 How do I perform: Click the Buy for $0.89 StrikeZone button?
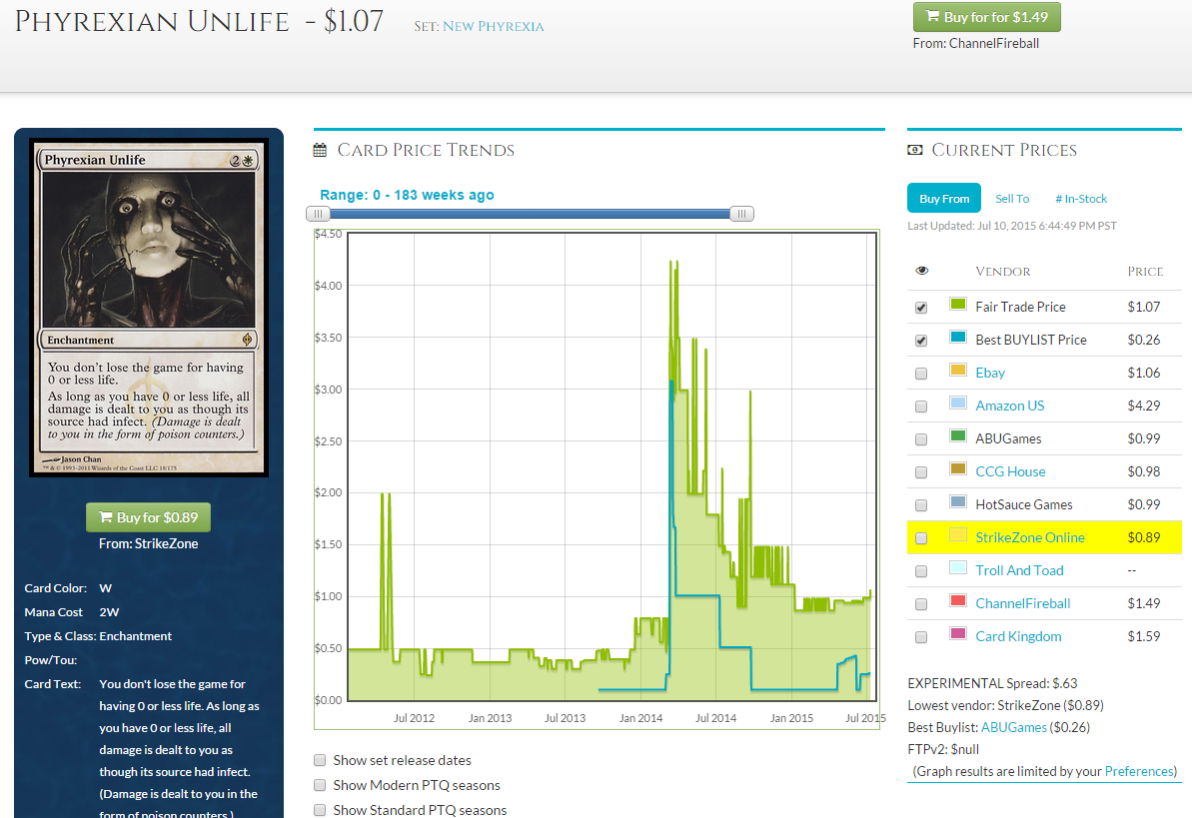[148, 517]
